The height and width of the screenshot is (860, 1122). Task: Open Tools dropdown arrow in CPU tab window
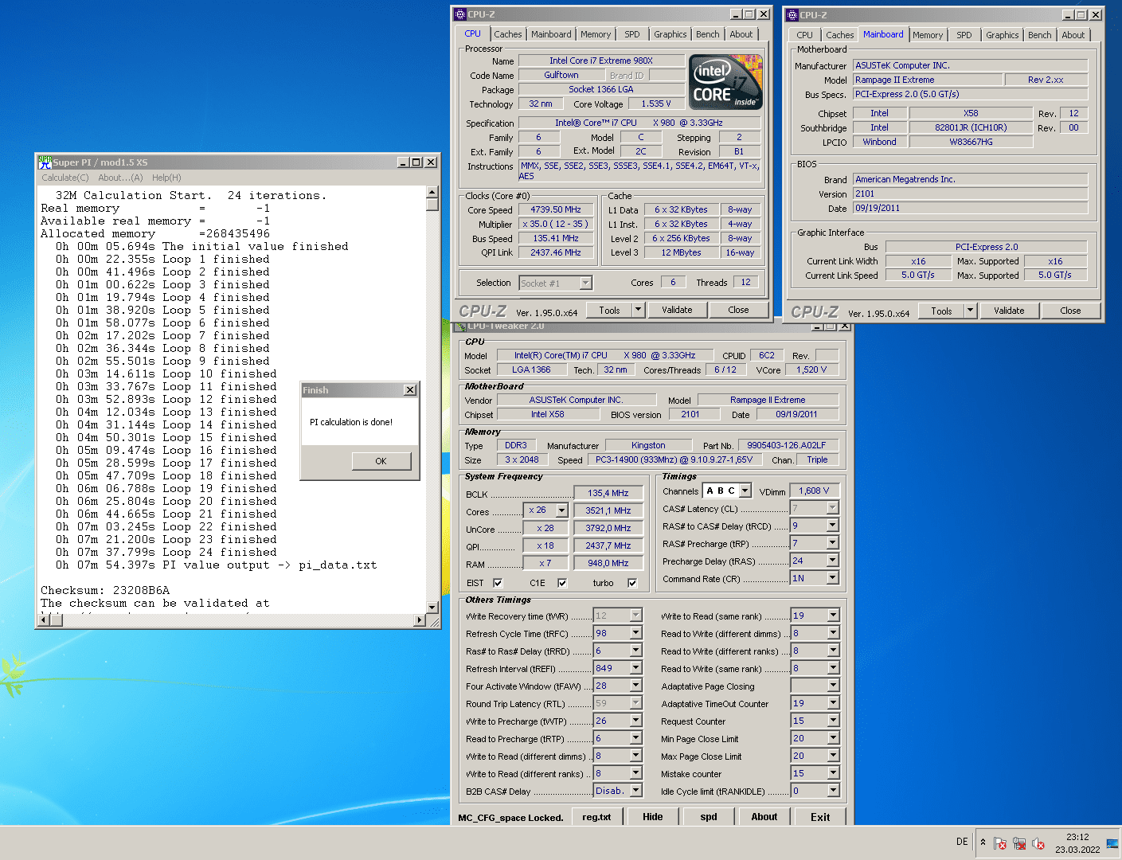pos(638,310)
